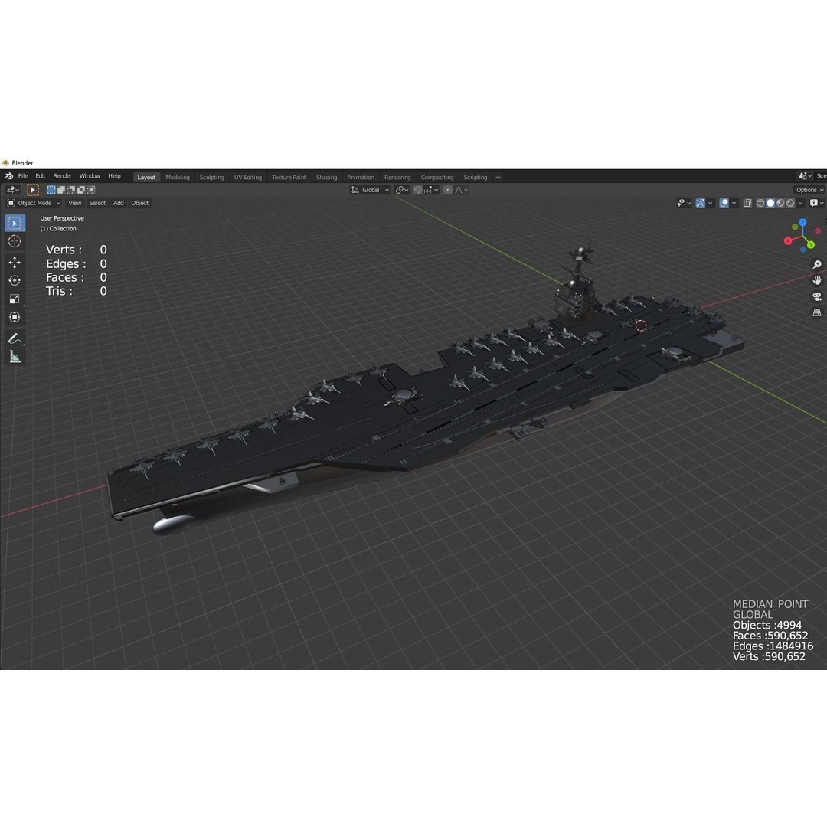Set selection mode to new selection
Screen dimensions: 827x827
(51, 190)
